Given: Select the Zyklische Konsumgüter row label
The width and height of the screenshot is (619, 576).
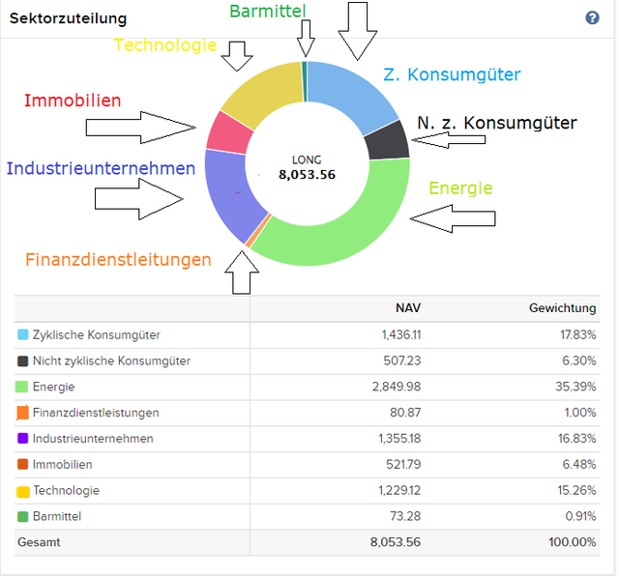Looking at the screenshot, I should point(97,335).
